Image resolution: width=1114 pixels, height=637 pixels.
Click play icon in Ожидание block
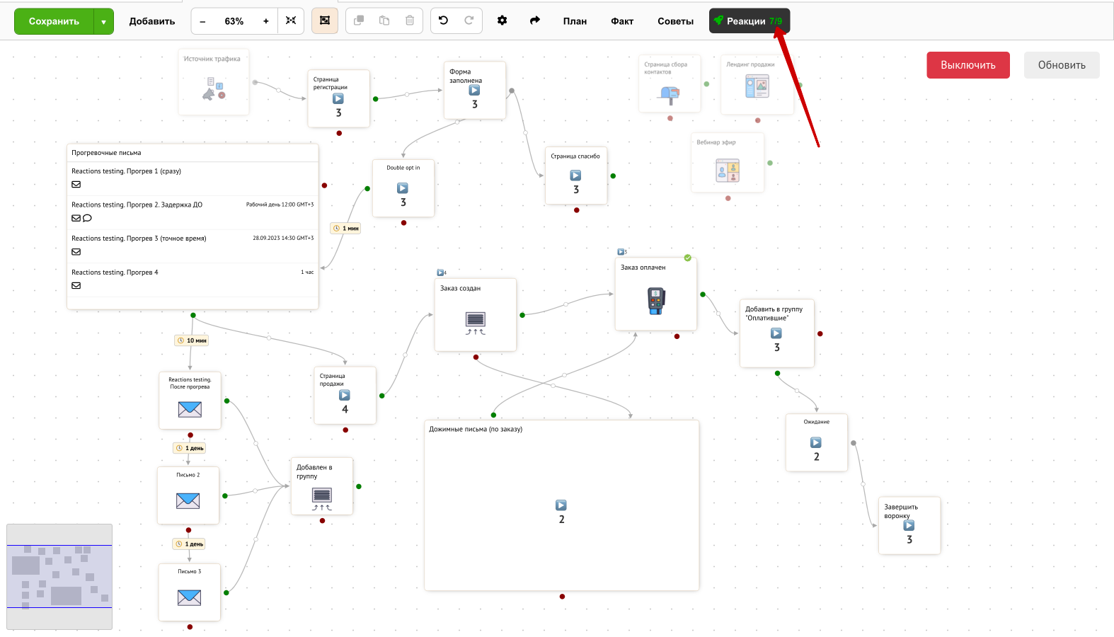click(x=816, y=442)
